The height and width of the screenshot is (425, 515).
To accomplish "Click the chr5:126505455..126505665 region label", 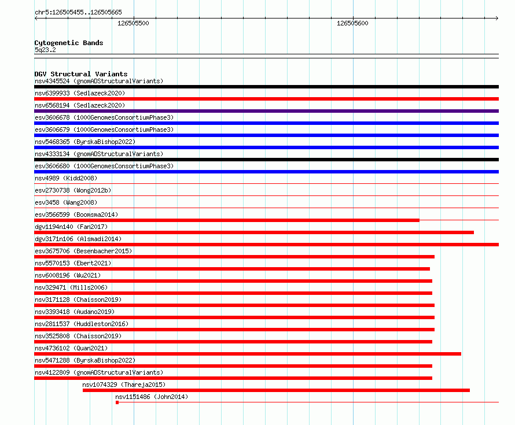I will point(78,12).
